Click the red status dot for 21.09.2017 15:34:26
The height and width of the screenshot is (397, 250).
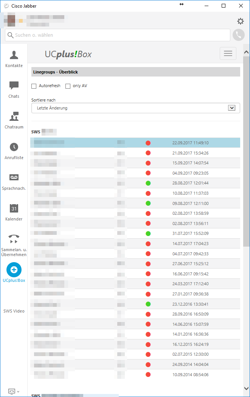click(x=148, y=153)
